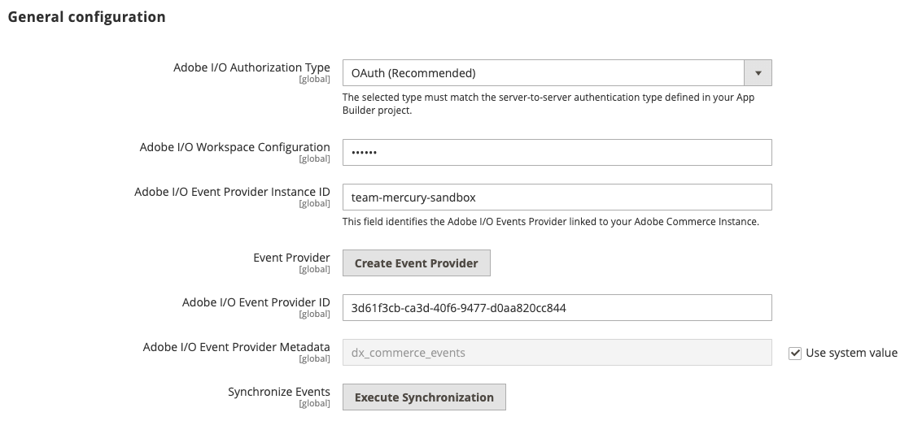Click the Event Provider label text
Image resolution: width=922 pixels, height=421 pixels.
click(x=291, y=258)
